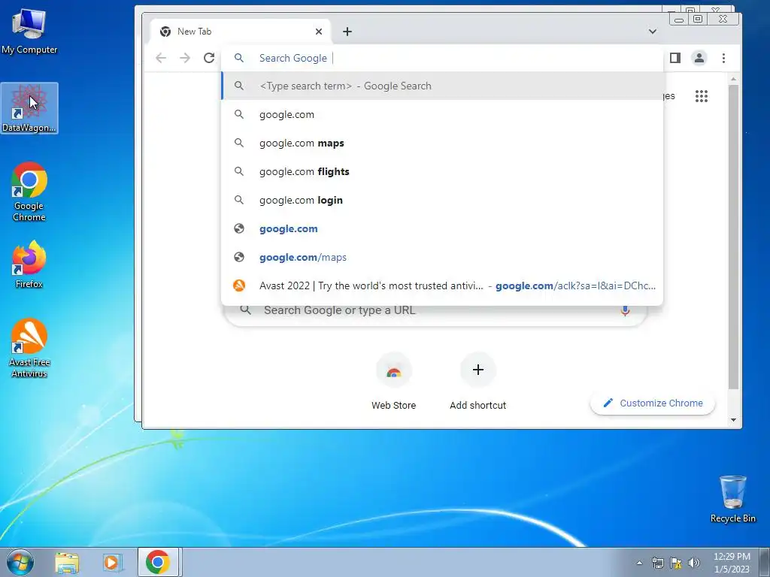Select the 'google.com maps' suggestion
This screenshot has width=770, height=577.
(442, 143)
